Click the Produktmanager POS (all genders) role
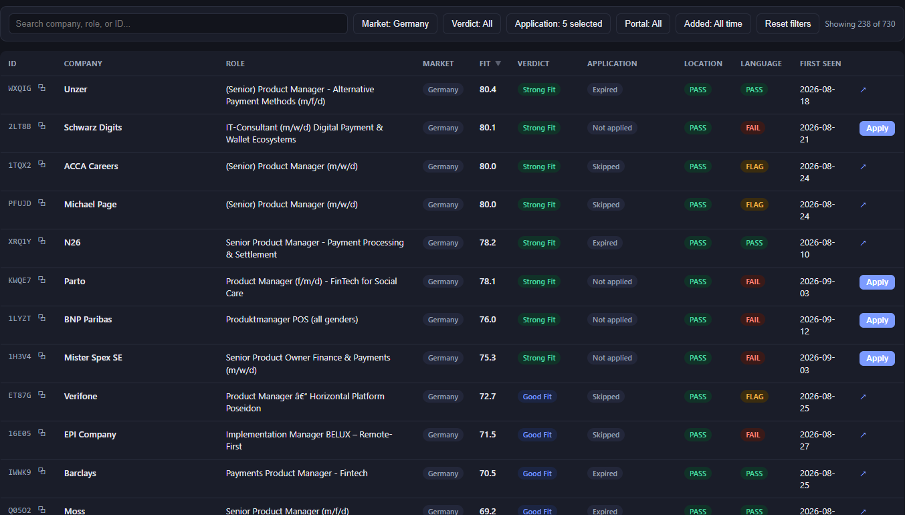Screen dimensions: 905x515 [292, 320]
